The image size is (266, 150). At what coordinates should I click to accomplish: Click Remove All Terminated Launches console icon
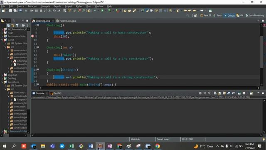[209, 93]
